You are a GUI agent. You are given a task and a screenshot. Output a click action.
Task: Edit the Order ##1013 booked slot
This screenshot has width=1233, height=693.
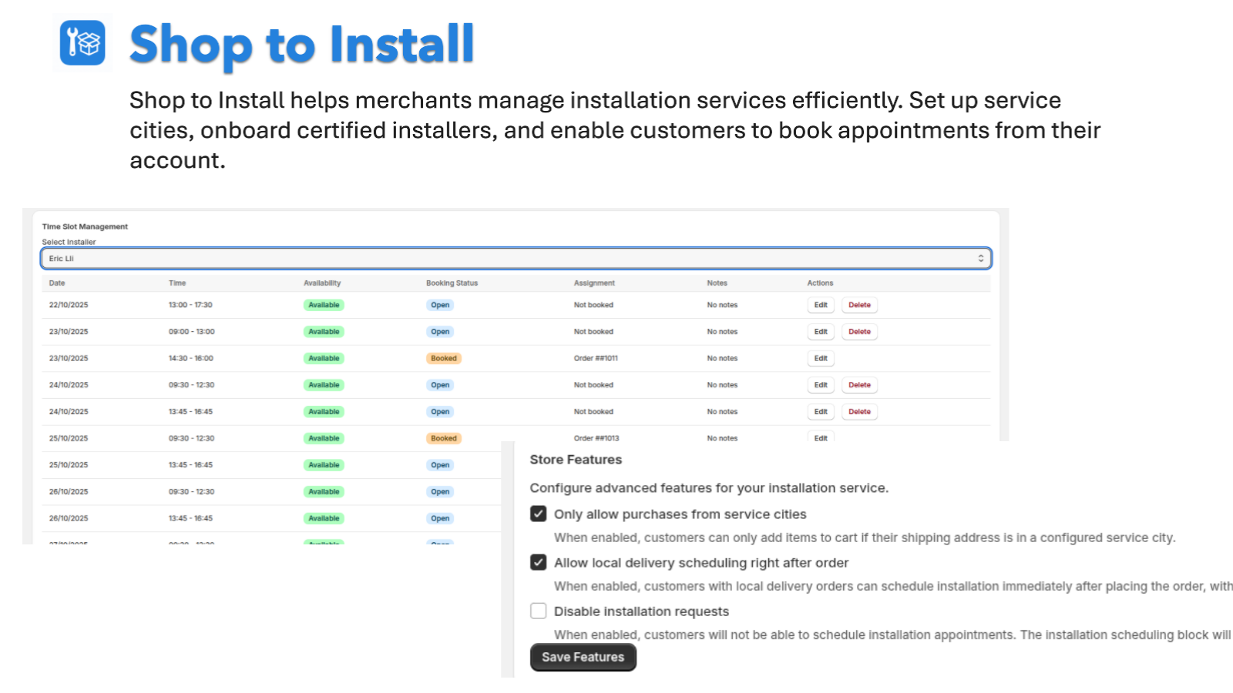pyautogui.click(x=820, y=437)
